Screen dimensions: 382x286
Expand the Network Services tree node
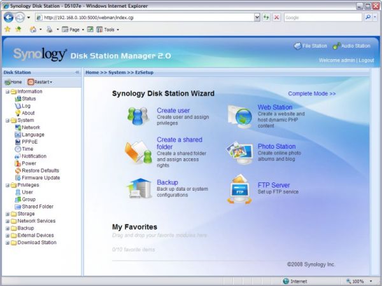[x=7, y=221]
